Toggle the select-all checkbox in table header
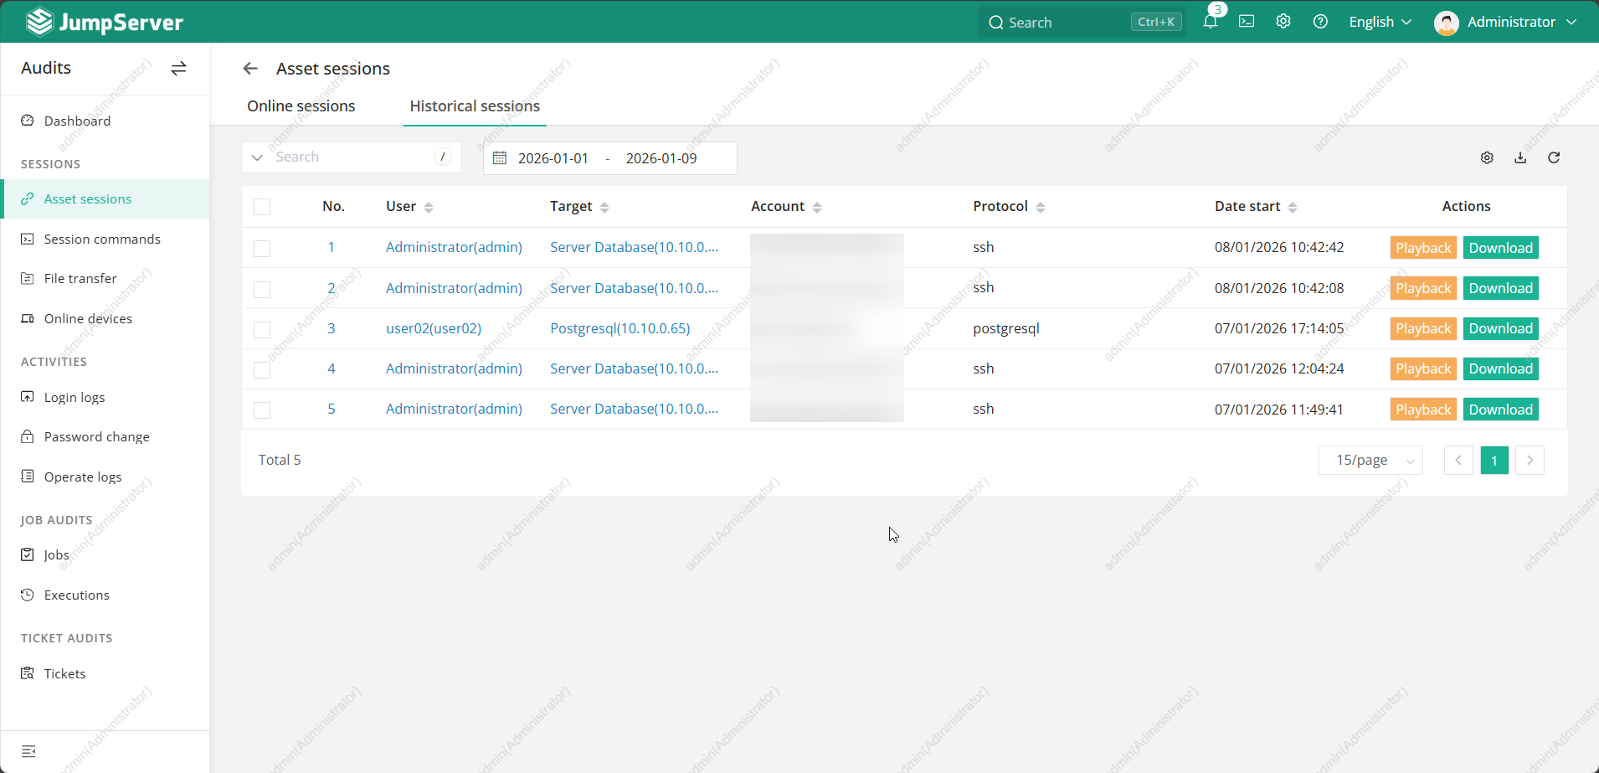The height and width of the screenshot is (773, 1599). 262,207
